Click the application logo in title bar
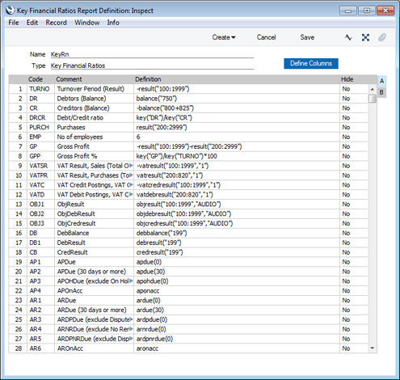Viewport: 400px width, 380px height. (x=10, y=11)
